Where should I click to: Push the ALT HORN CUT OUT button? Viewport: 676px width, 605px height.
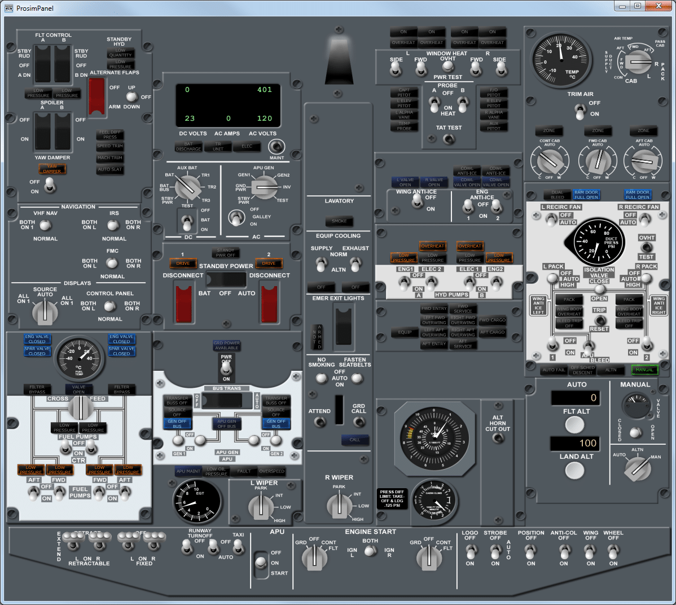pos(498,437)
